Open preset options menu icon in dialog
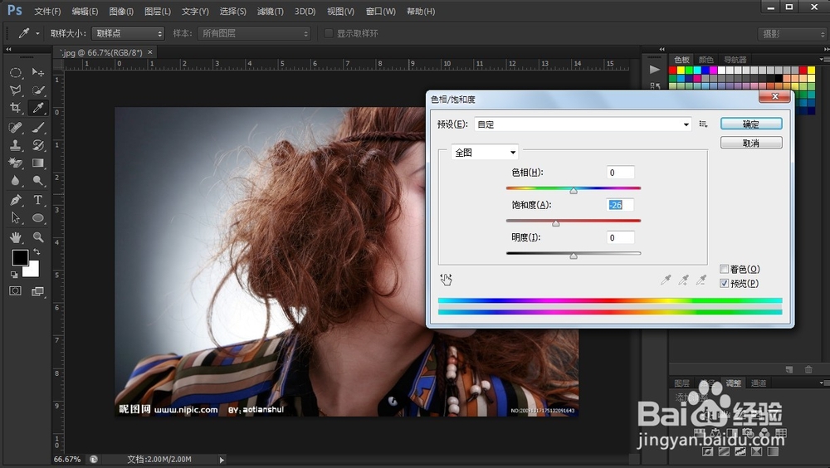The image size is (830, 468). point(703,124)
